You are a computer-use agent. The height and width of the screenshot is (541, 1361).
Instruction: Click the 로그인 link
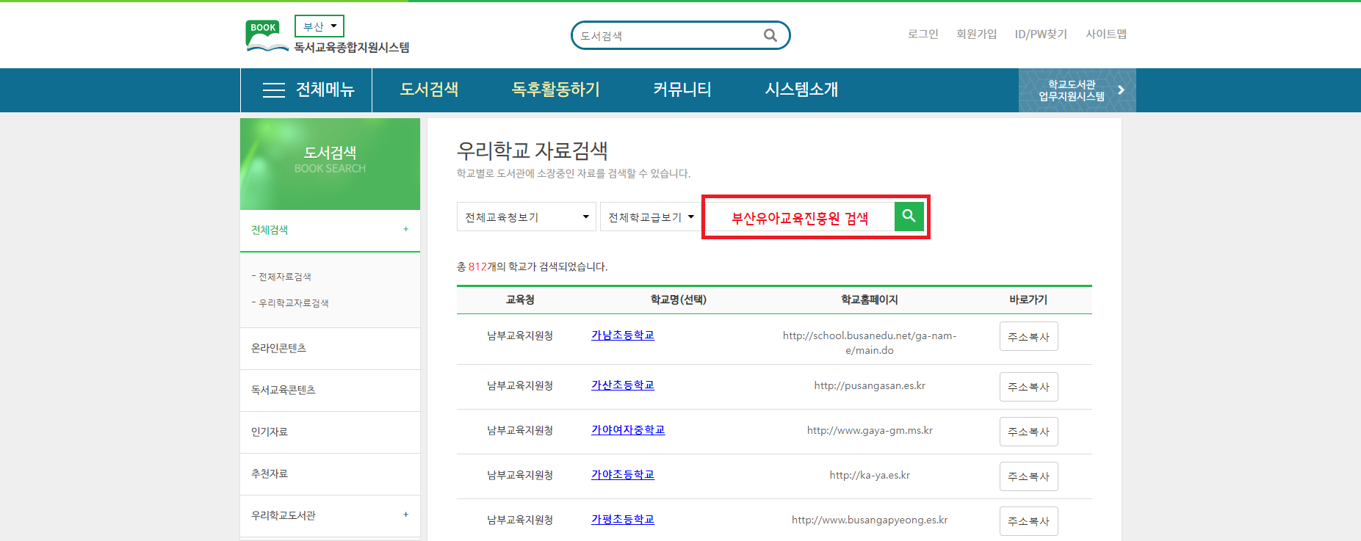click(x=923, y=34)
